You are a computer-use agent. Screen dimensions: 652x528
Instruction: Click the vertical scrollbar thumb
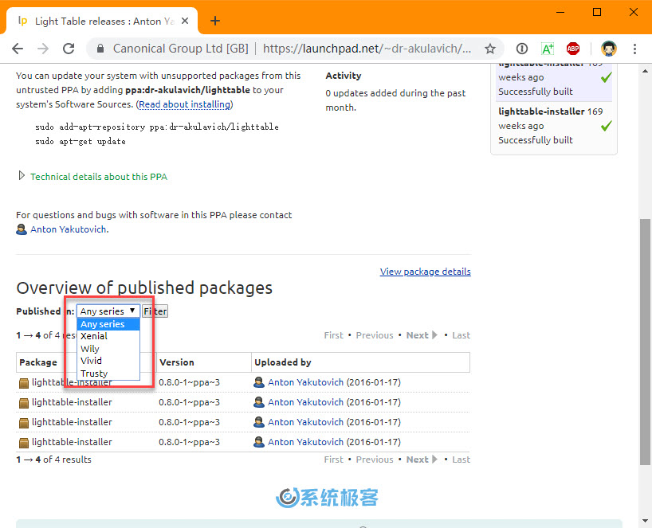tap(645, 342)
